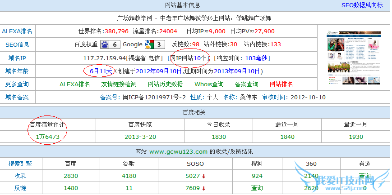Open the 域名IP row label
The height and width of the screenshot is (195, 392).
coord(17,58)
